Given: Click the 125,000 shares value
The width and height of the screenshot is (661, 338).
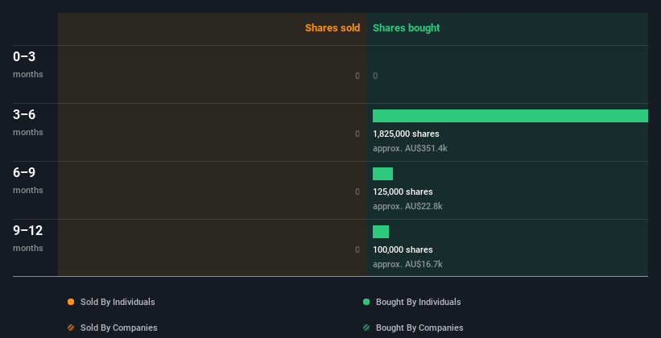Looking at the screenshot, I should click(403, 192).
